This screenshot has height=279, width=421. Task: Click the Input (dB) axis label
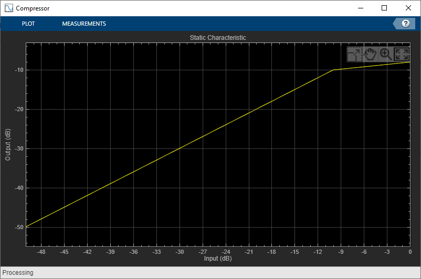tap(218, 259)
